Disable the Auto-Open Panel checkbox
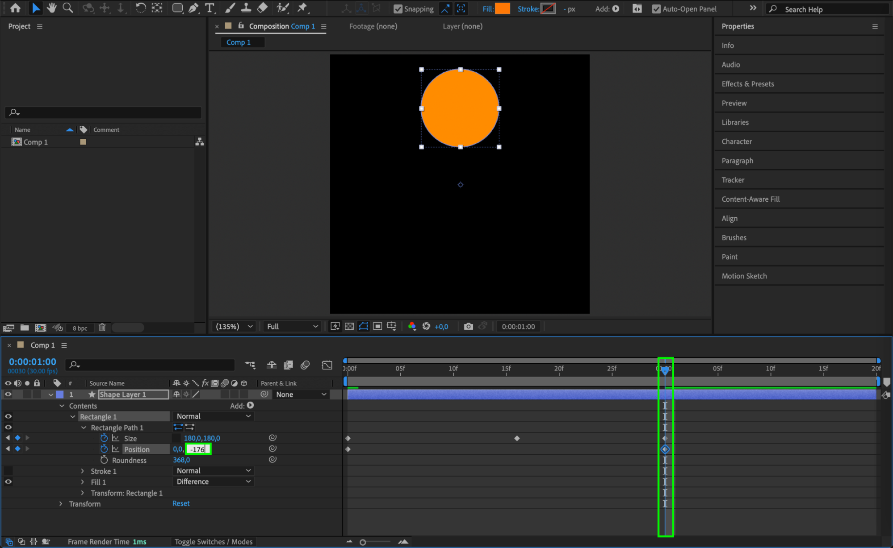Screen dimensions: 893x548 (656, 9)
